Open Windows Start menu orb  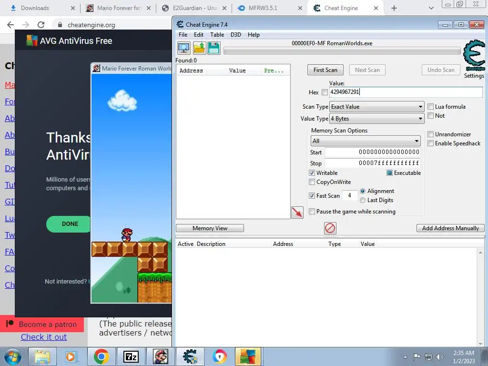tap(12, 356)
